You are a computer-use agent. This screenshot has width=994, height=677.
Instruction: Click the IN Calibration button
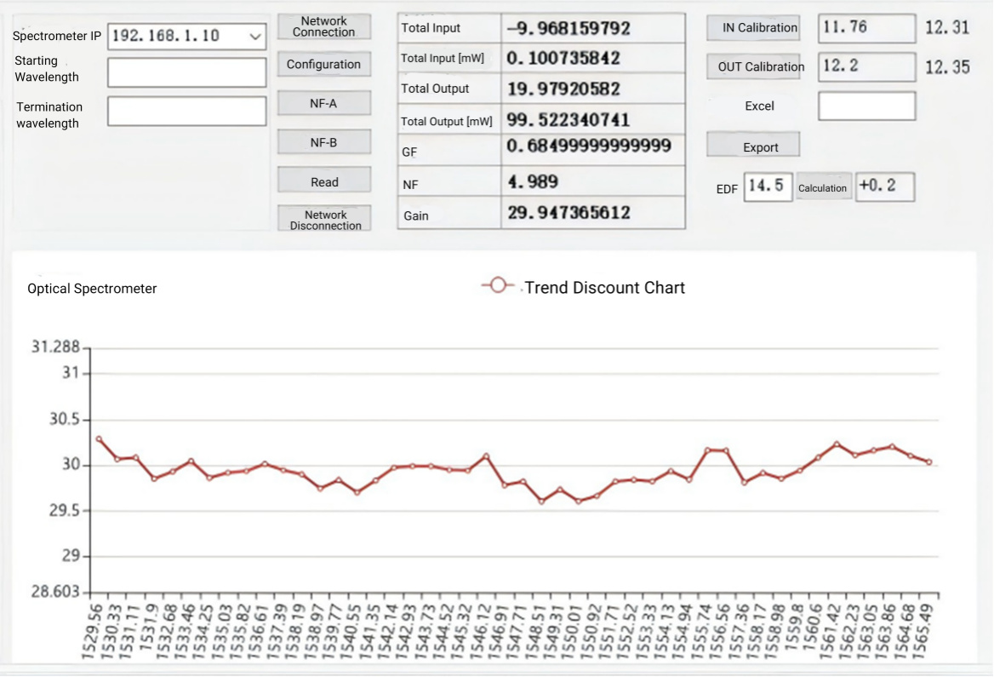click(754, 27)
